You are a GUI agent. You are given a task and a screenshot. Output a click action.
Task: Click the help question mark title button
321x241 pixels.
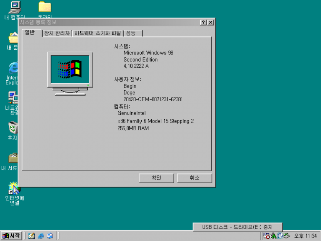coord(203,22)
